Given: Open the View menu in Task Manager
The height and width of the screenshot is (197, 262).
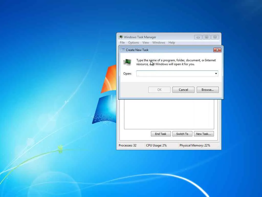Looking at the screenshot, I should 146,43.
